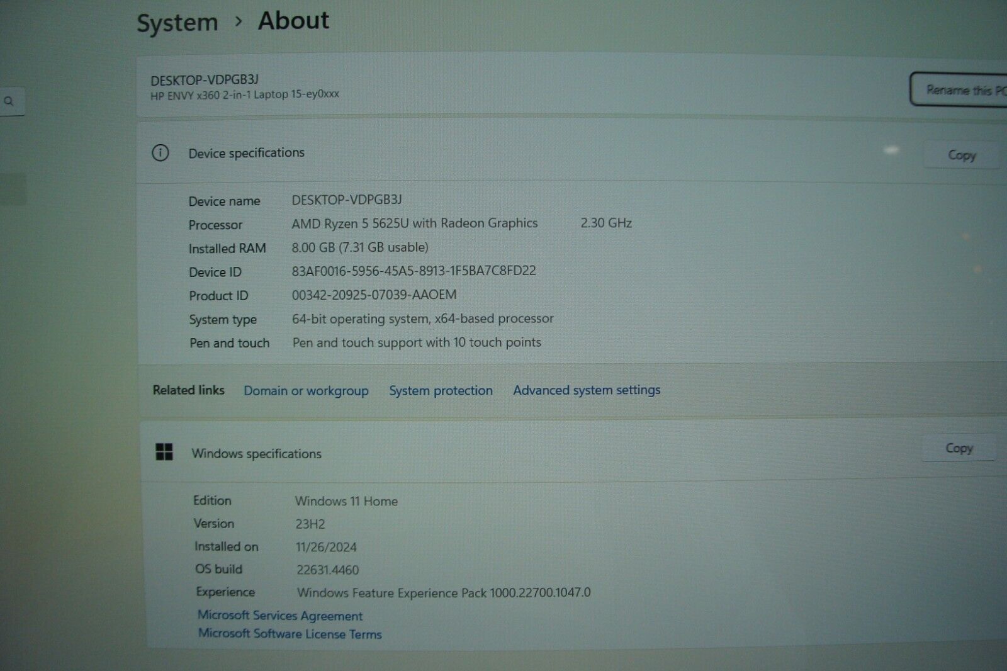
Task: Click the 2.30 GHz clock speed
Action: point(606,223)
